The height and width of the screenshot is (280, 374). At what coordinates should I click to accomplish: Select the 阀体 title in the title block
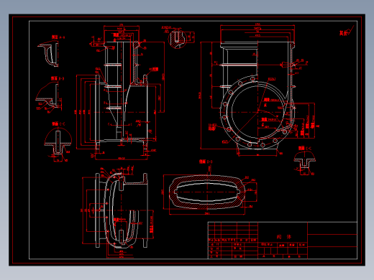[283, 237]
